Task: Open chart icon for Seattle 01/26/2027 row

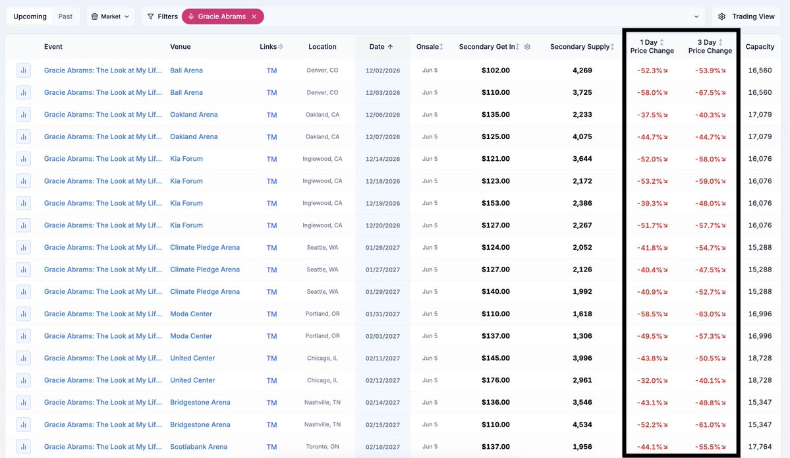Action: [x=23, y=247]
